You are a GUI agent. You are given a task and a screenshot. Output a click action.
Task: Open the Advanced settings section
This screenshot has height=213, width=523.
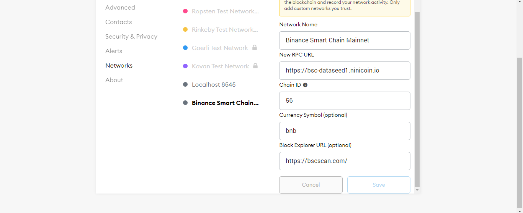pos(120,8)
